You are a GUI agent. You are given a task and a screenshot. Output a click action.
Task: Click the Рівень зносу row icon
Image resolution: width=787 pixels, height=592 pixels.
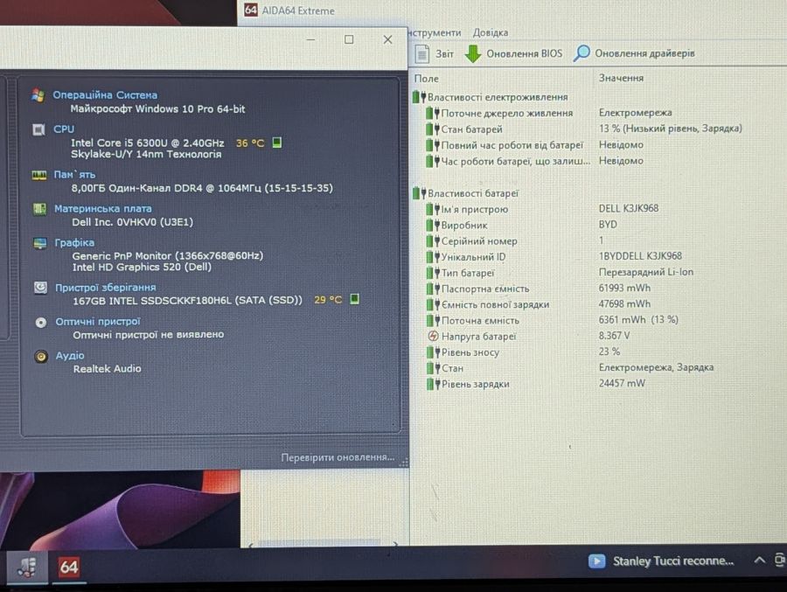[433, 352]
